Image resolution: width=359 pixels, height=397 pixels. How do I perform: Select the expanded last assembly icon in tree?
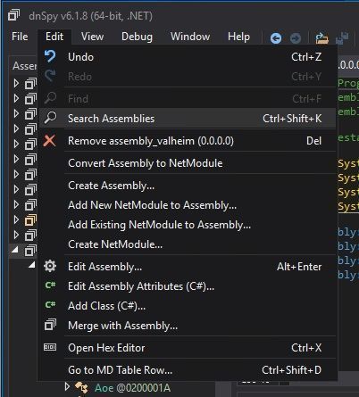pyautogui.click(x=30, y=251)
